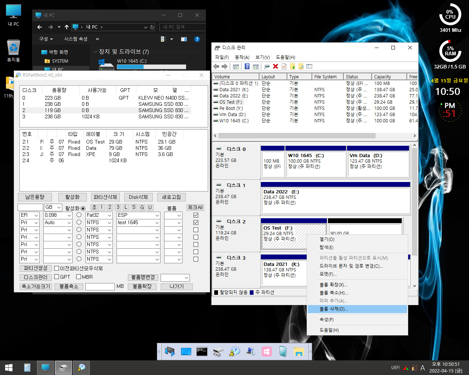Click the Forward arrow in Disk Management toolbar

pyautogui.click(x=225, y=66)
